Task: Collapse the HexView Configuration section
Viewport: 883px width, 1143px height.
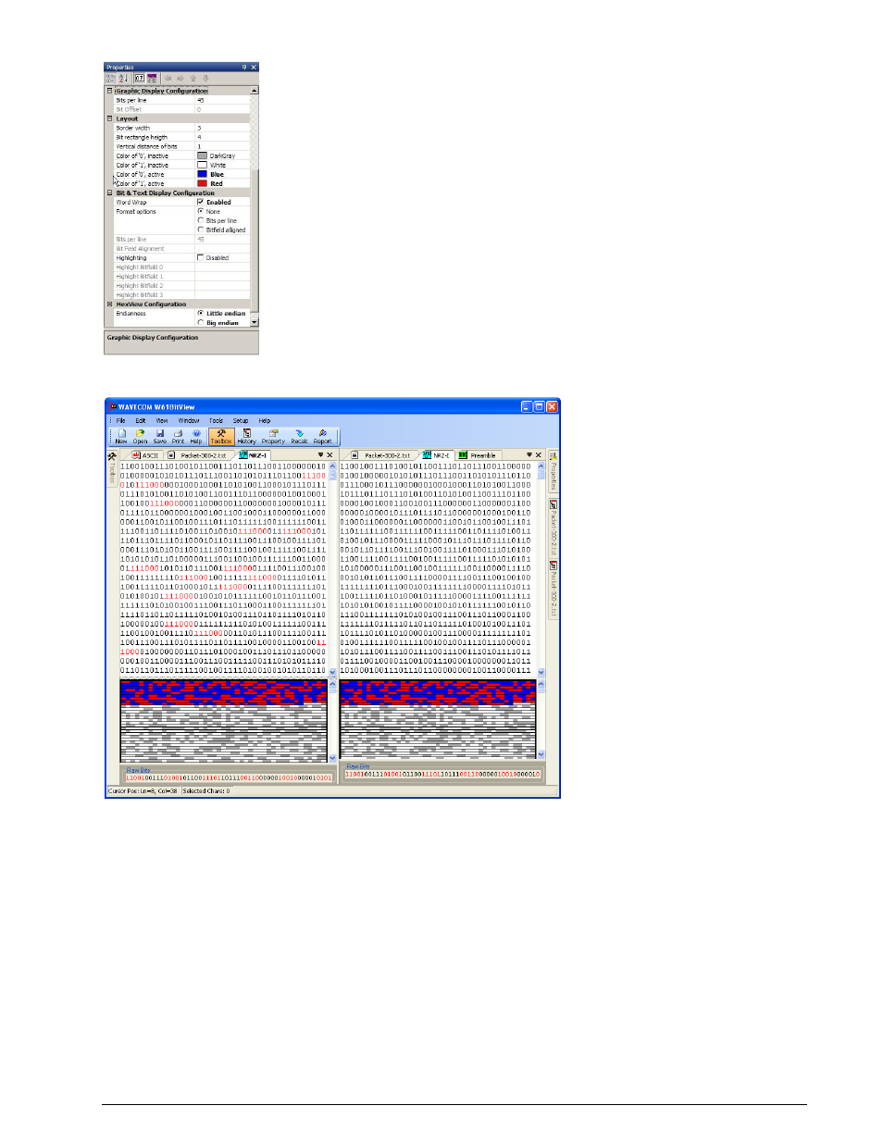Action: click(x=109, y=304)
